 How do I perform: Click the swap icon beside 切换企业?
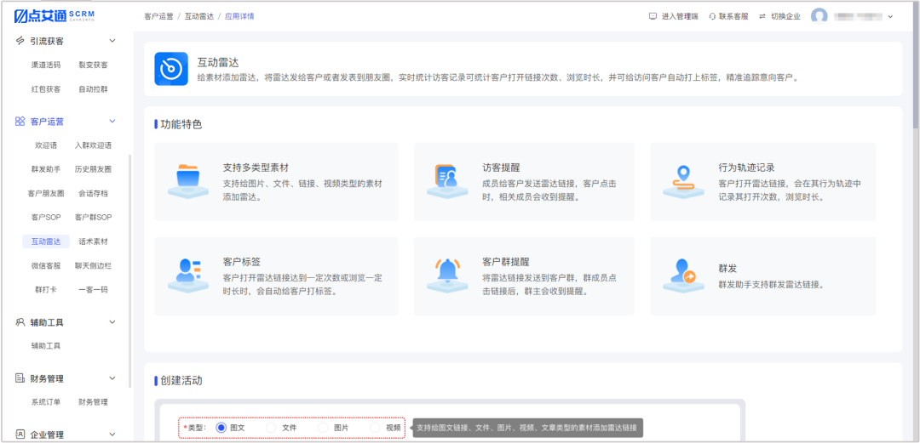(762, 16)
